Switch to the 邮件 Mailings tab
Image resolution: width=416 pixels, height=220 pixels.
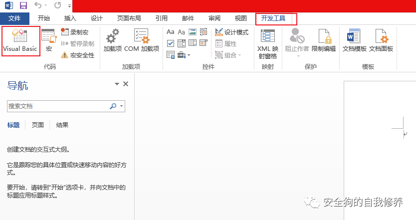[188, 18]
